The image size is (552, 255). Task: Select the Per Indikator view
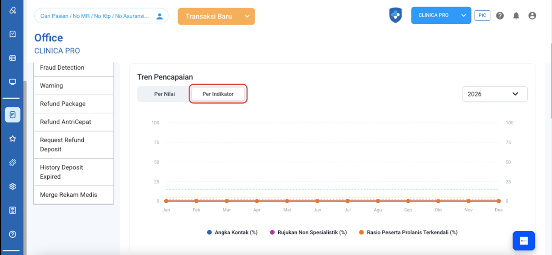coord(218,94)
